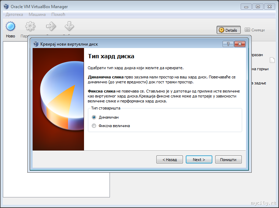Close the virtual disk wizard dialog

[240, 44]
